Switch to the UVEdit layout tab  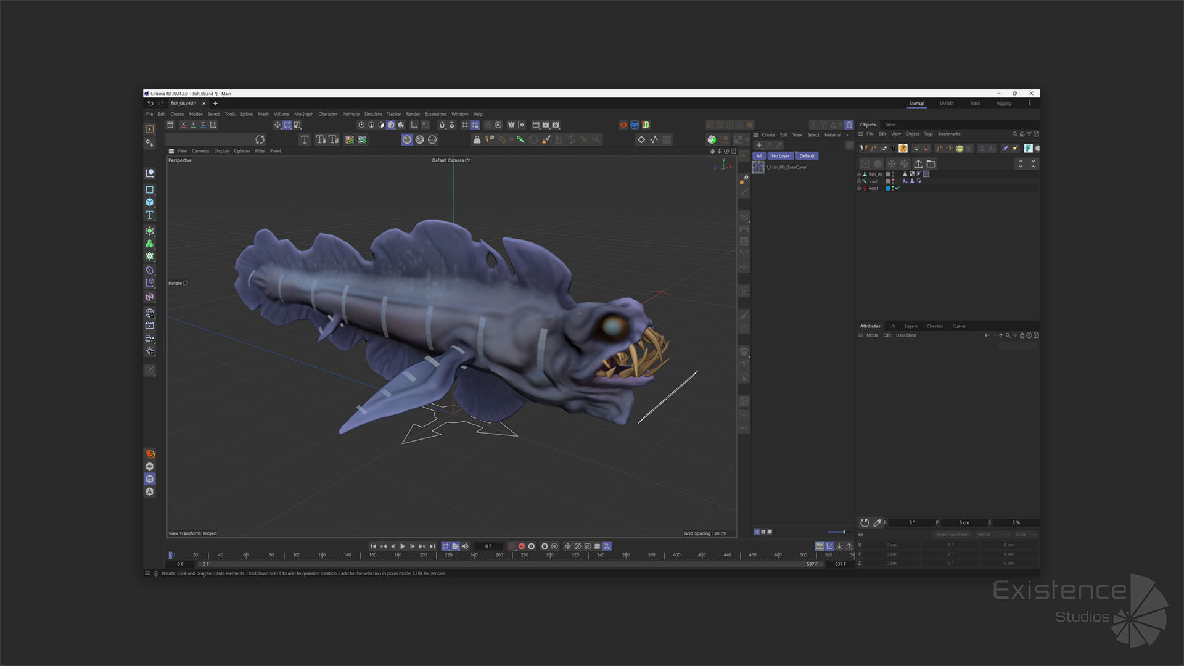(947, 104)
